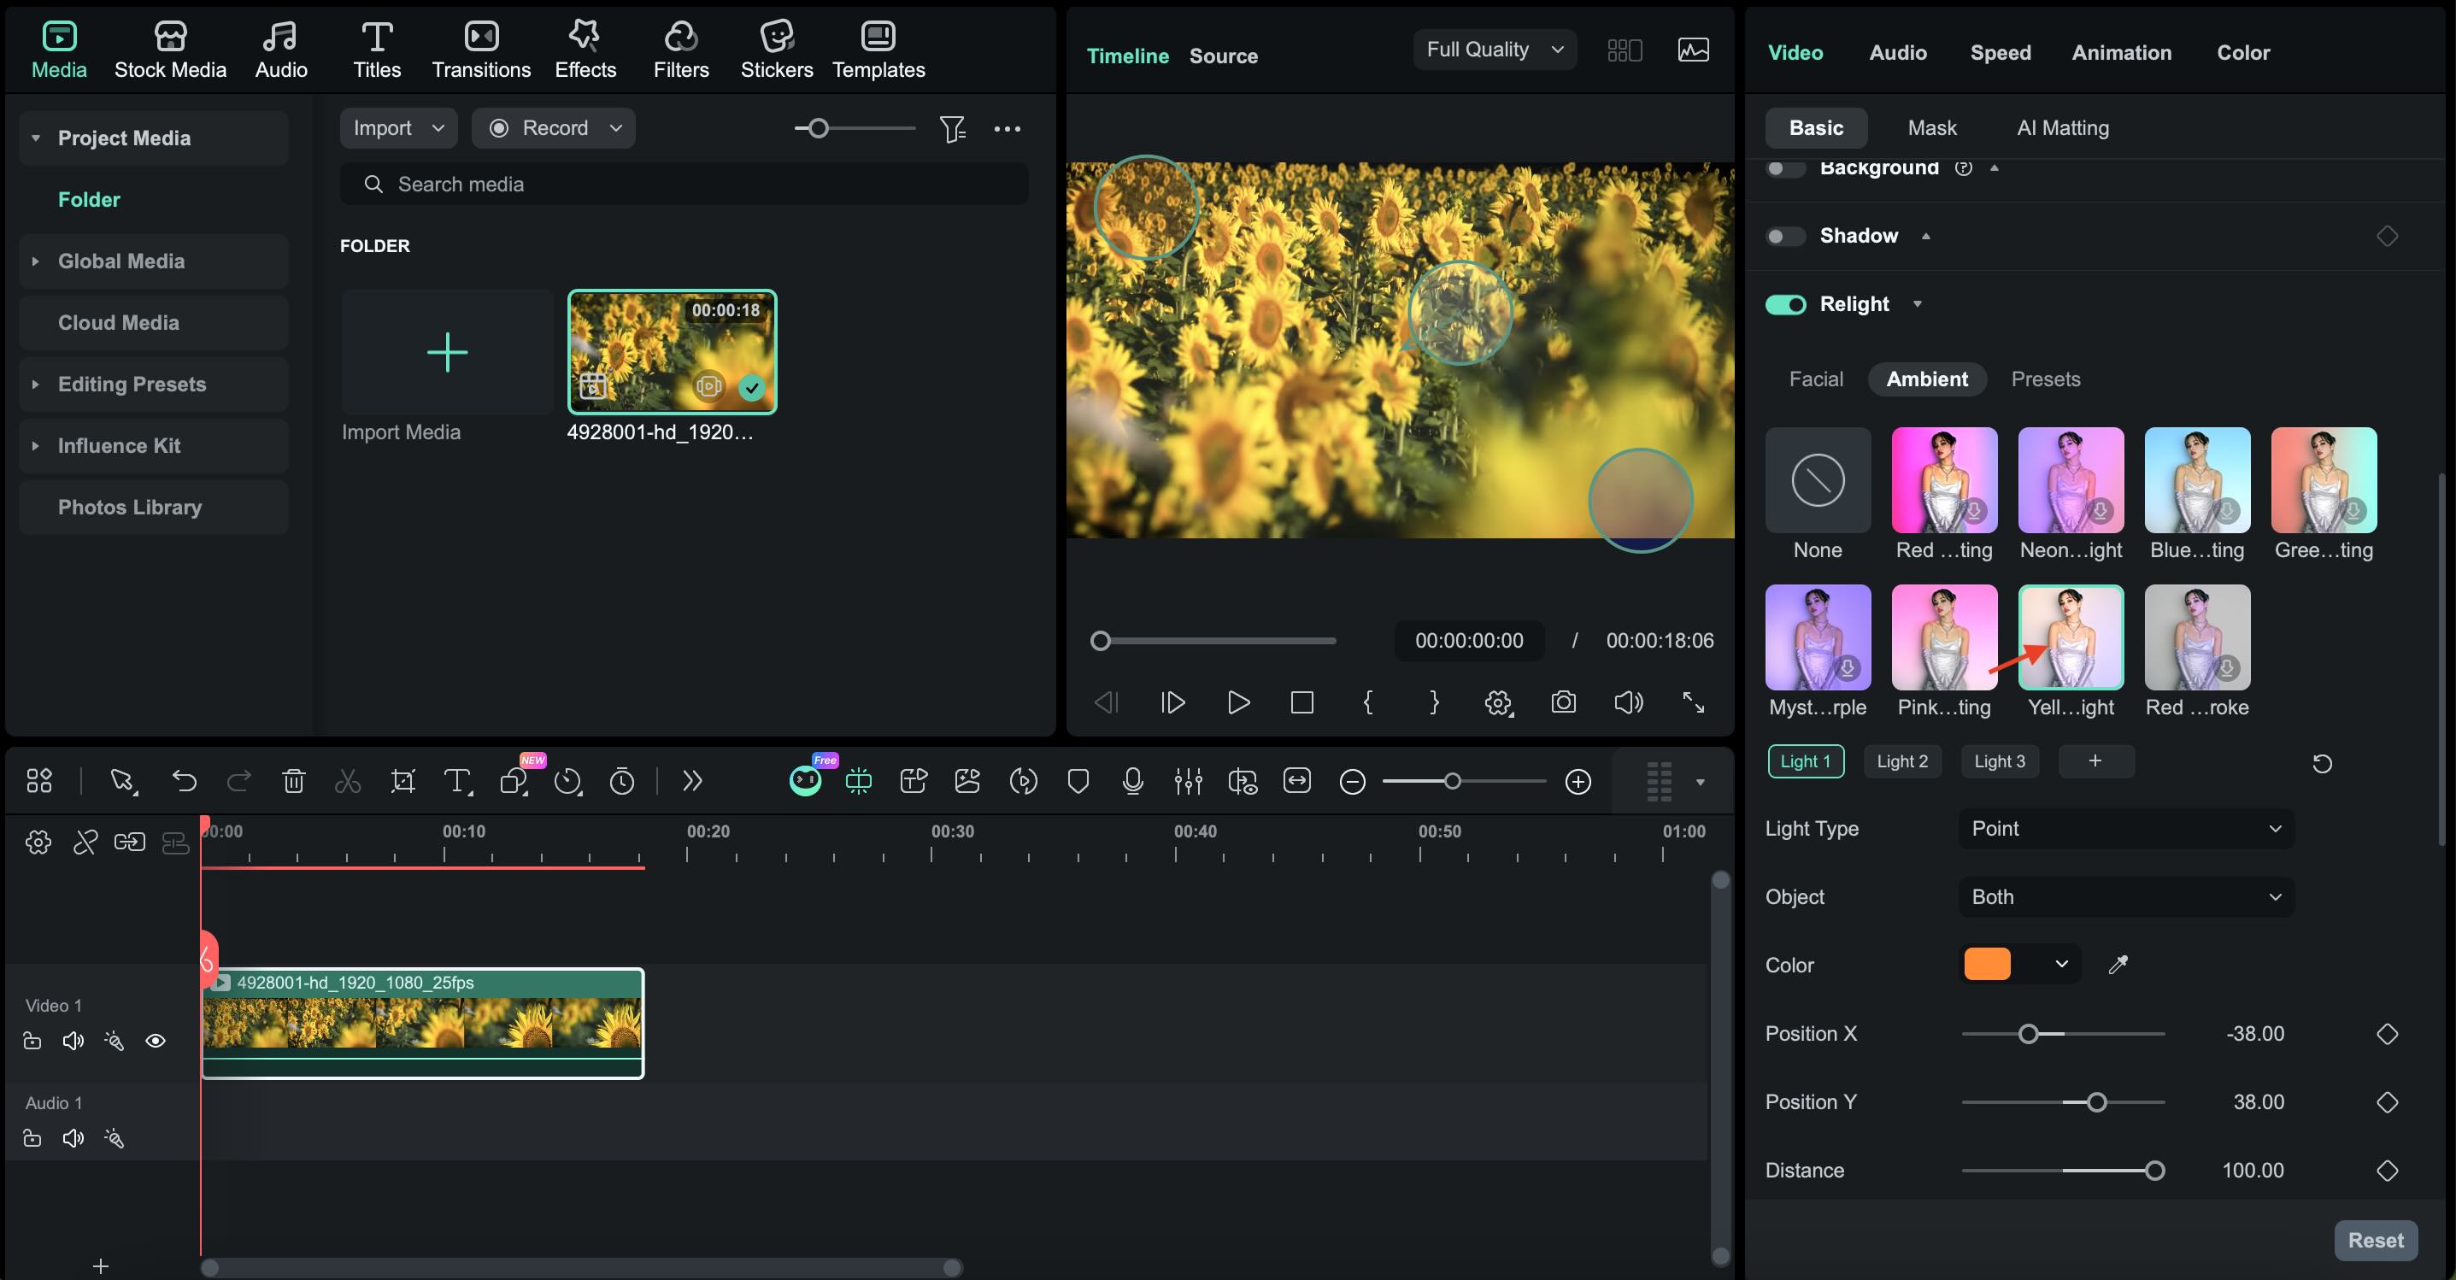Image resolution: width=2456 pixels, height=1280 pixels.
Task: Click the color eyedropper tool
Action: (2118, 965)
